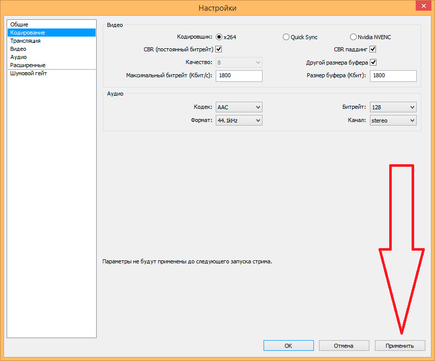Disable the CBR паддинг checkbox

pos(372,50)
